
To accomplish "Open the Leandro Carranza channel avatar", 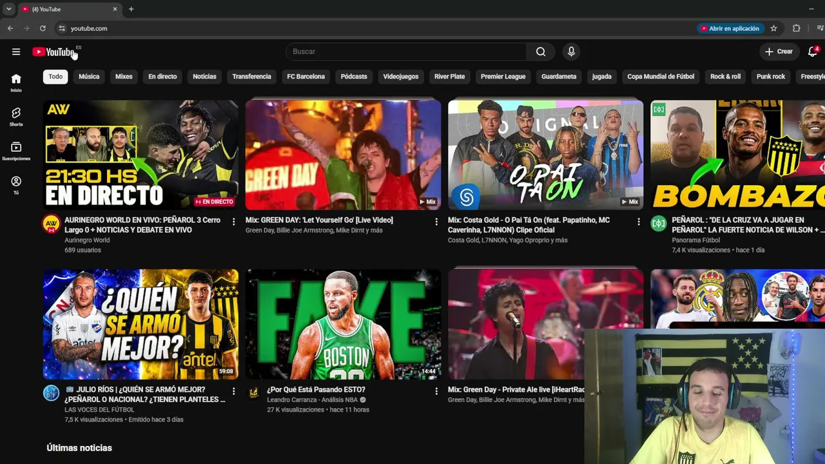I will (254, 392).
